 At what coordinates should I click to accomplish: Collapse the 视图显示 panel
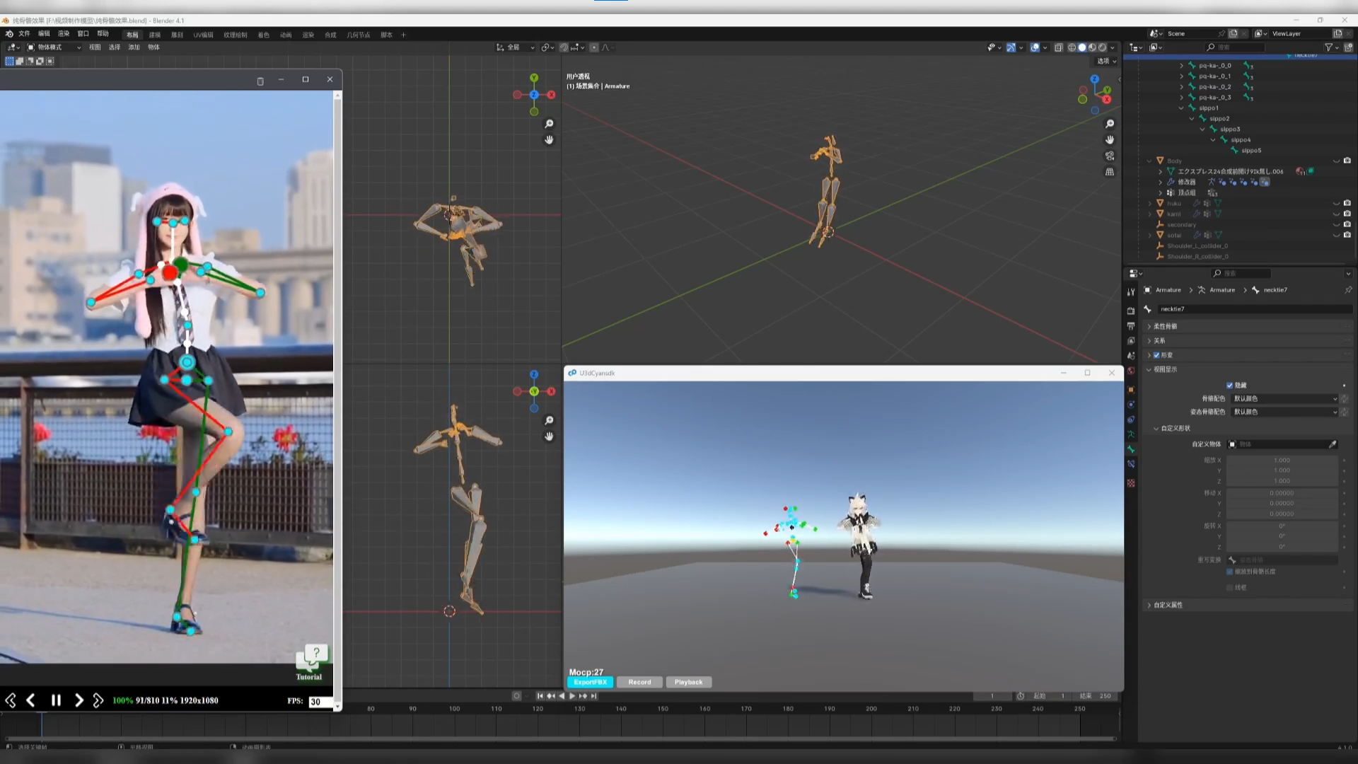[1247, 369]
